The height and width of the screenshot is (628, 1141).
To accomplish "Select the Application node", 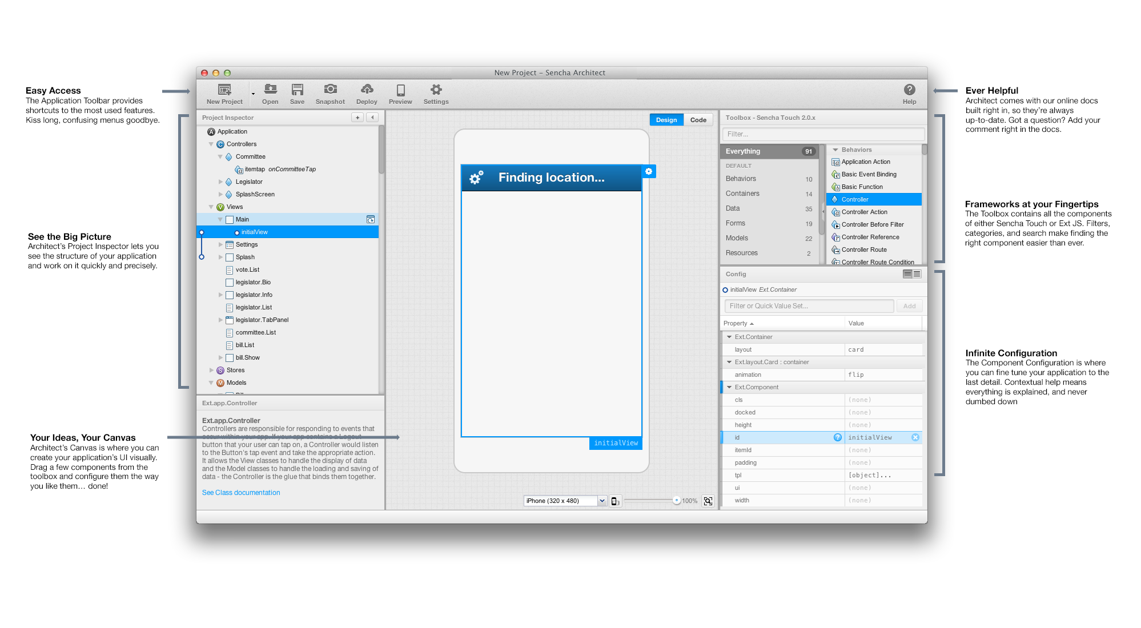I will tap(232, 132).
